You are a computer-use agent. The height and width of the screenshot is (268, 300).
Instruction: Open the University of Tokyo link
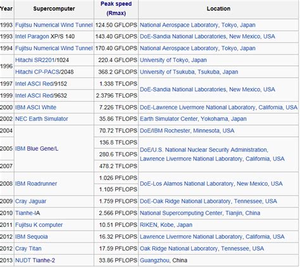164,60
